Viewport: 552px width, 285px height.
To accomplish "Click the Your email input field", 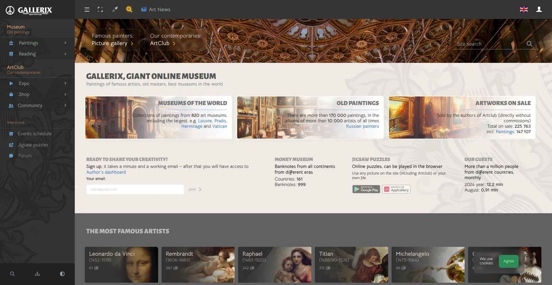I will (x=135, y=189).
